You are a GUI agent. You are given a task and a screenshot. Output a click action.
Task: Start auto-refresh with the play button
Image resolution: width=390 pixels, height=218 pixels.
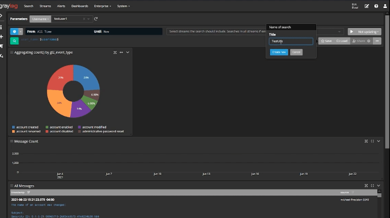coord(351,32)
